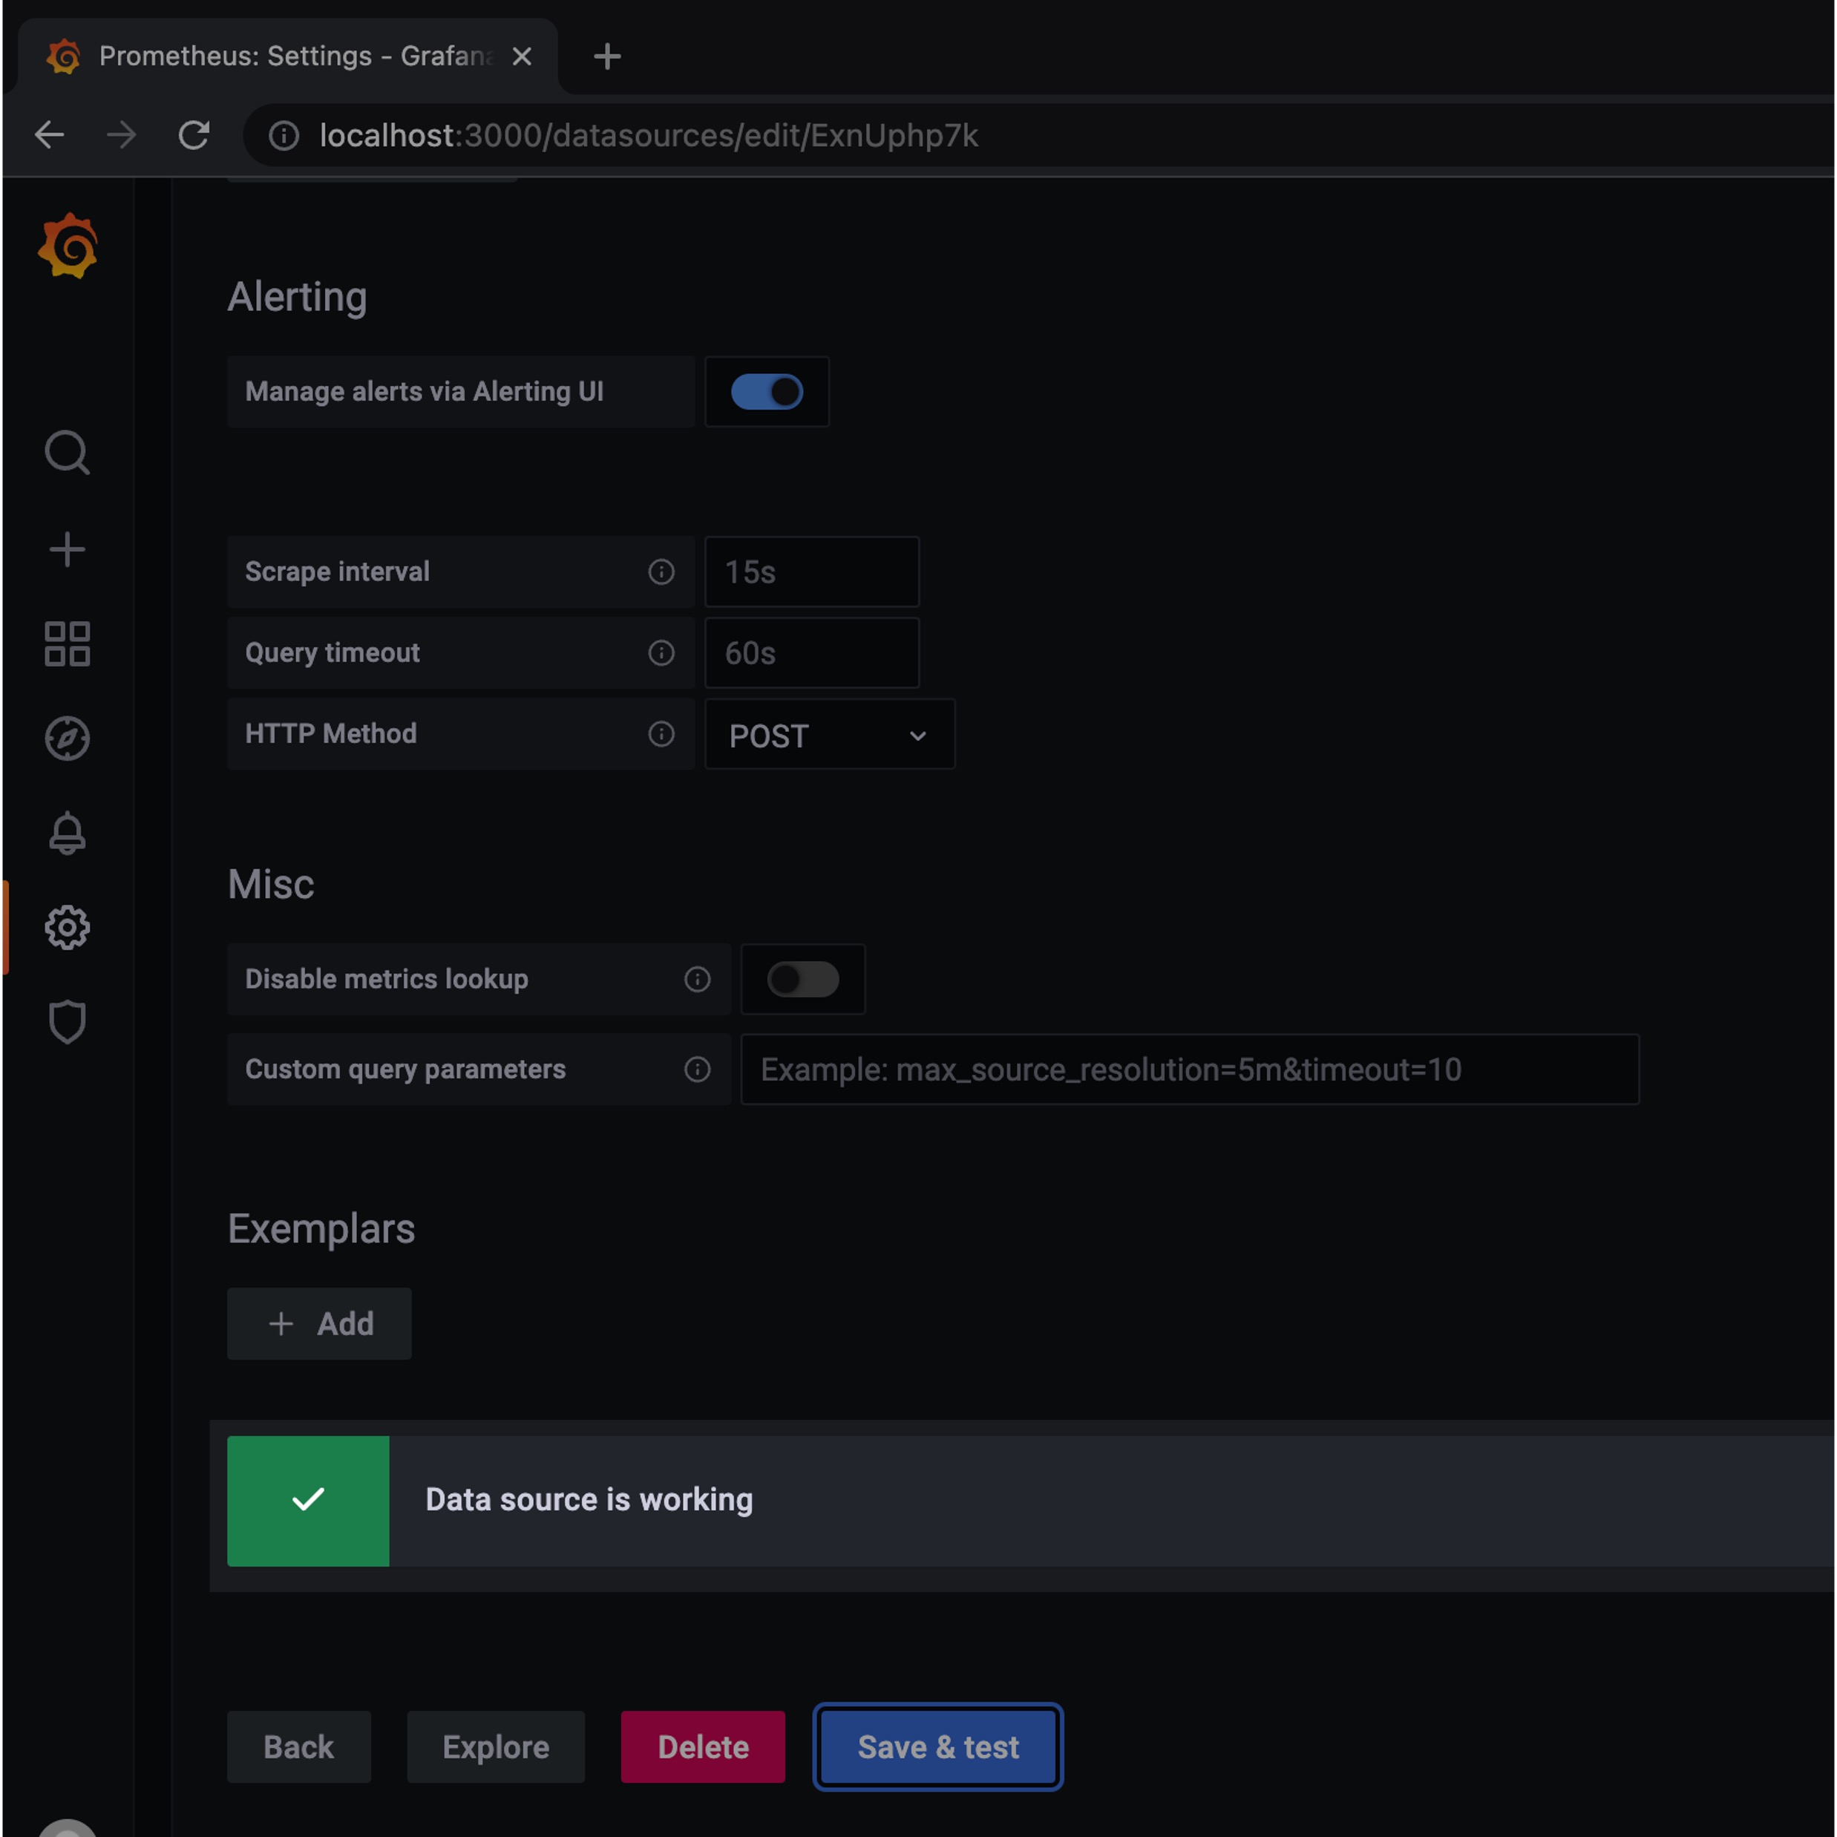Viewport: 1837px width, 1837px height.
Task: Open Server Admin shield icon
Action: click(x=67, y=1022)
